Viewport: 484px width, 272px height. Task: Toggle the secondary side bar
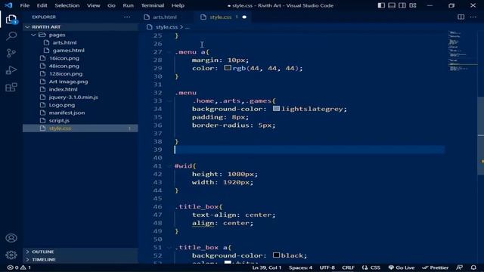402,5
